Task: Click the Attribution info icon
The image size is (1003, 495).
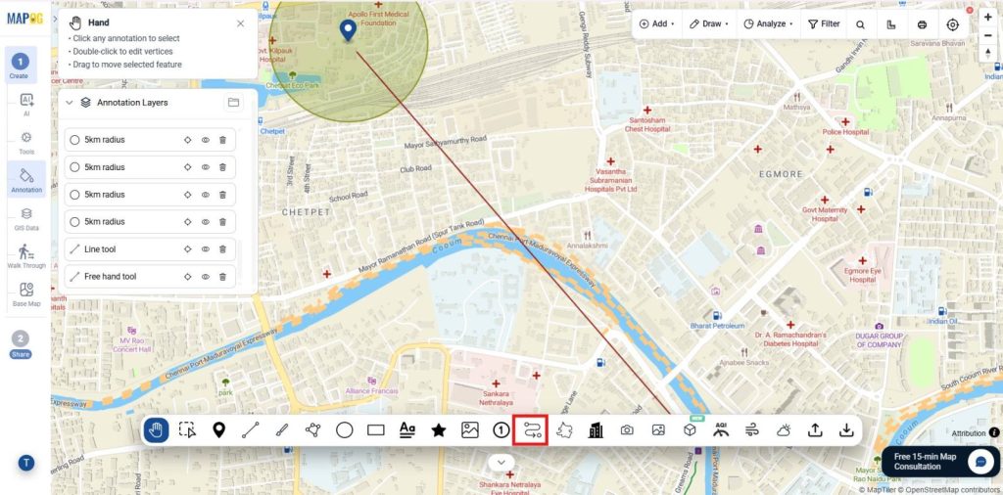Action: [x=994, y=432]
